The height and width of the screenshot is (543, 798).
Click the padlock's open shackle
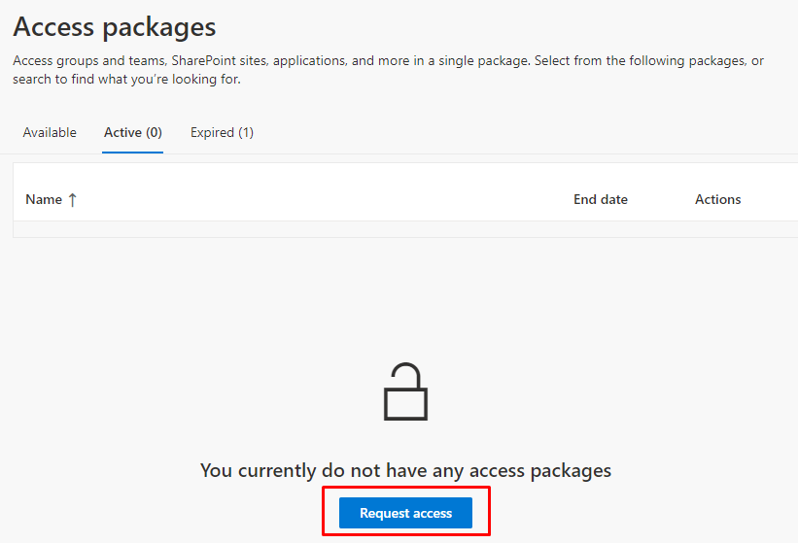click(x=405, y=374)
